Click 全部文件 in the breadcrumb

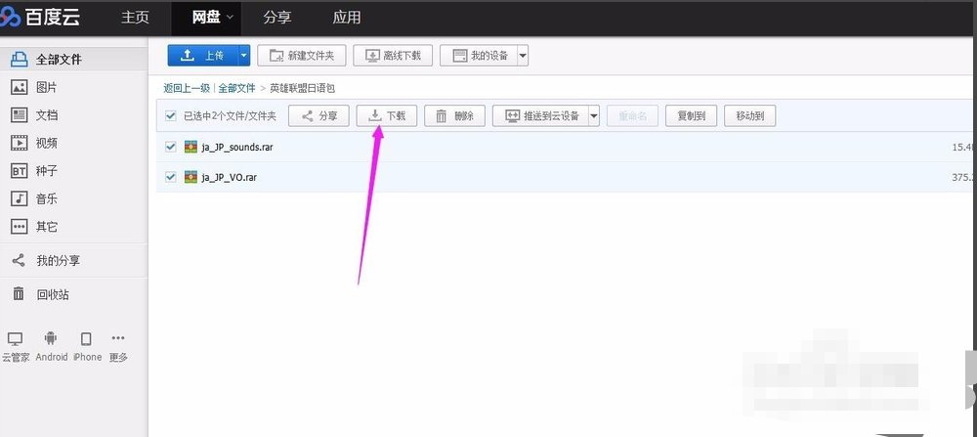(236, 89)
